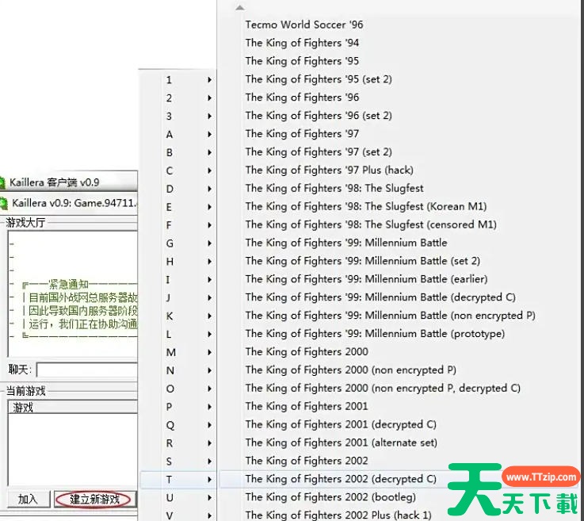Choose KOF 2000 (non encrypted P, decrypted C)
584x521 pixels.
pyautogui.click(x=383, y=389)
